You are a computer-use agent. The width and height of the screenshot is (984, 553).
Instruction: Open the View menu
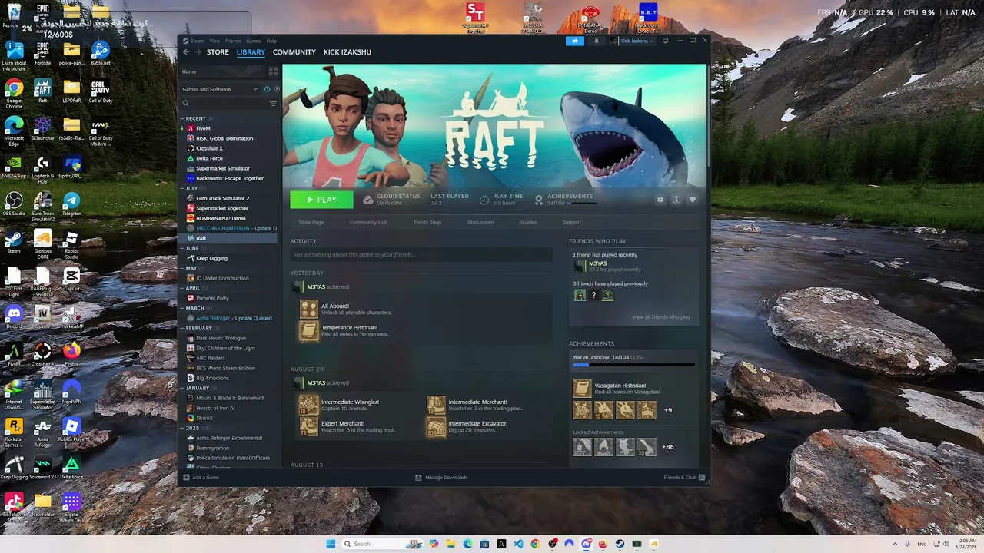(x=214, y=41)
